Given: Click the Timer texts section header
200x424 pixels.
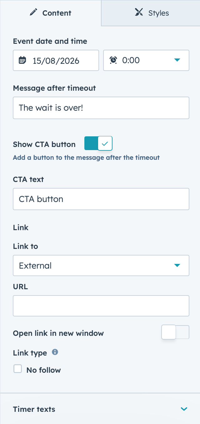Looking at the screenshot, I should click(100, 409).
